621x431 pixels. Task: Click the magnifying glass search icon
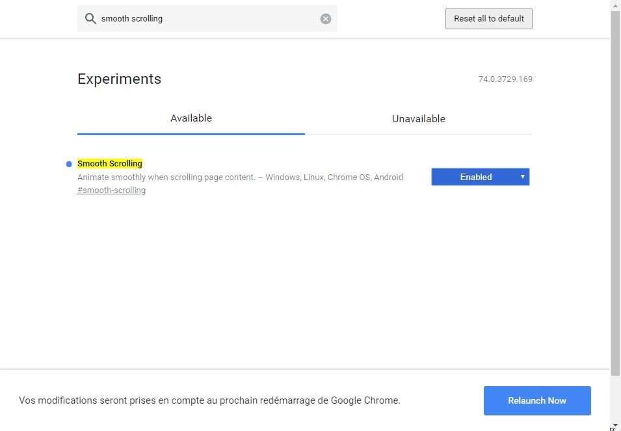90,18
